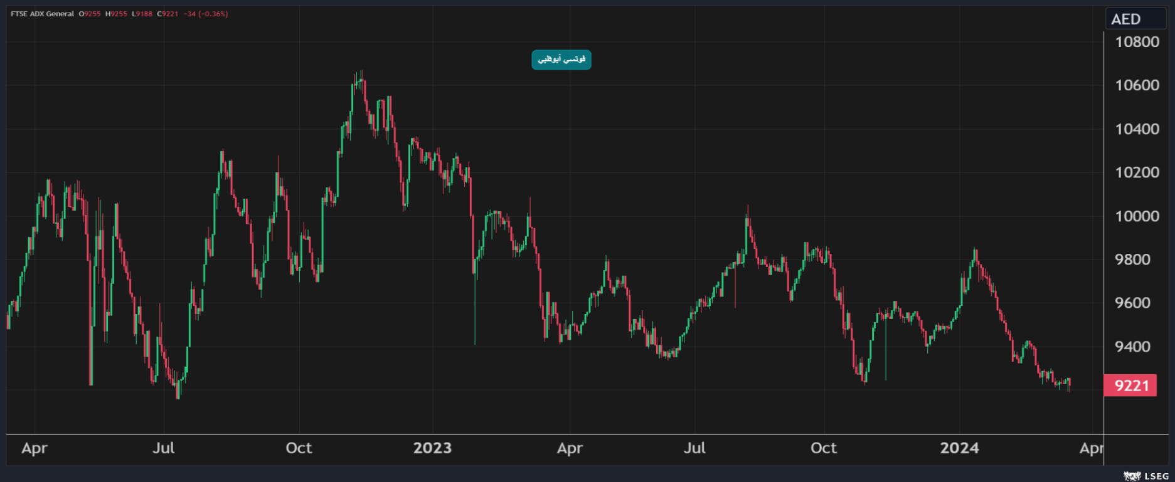Click the FTSE ADX General symbol title

coord(42,14)
